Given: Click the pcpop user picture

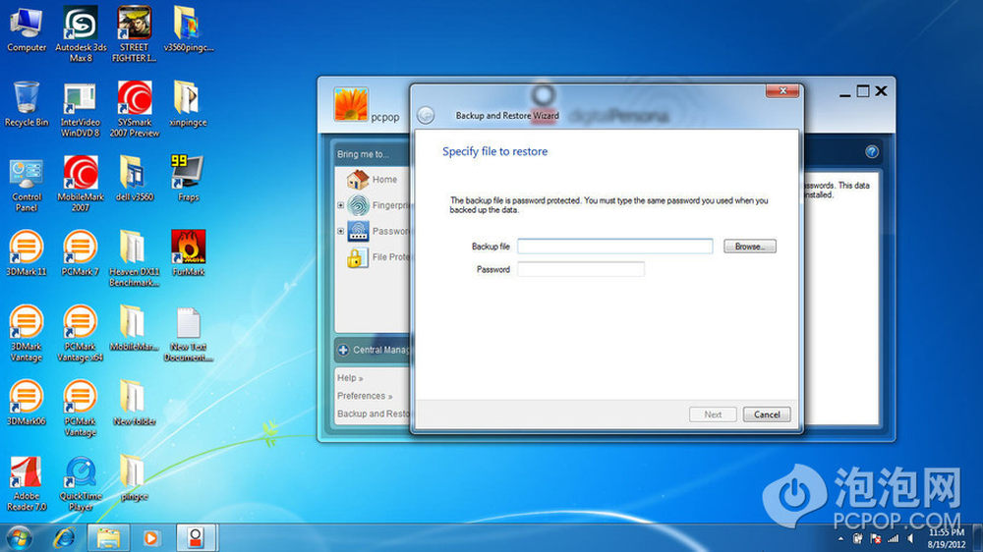Looking at the screenshot, I should [351, 104].
